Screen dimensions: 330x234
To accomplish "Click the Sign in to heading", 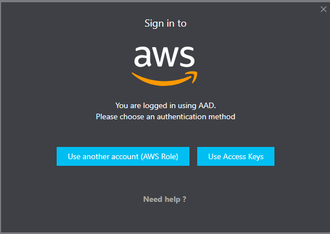I will 166,23.
